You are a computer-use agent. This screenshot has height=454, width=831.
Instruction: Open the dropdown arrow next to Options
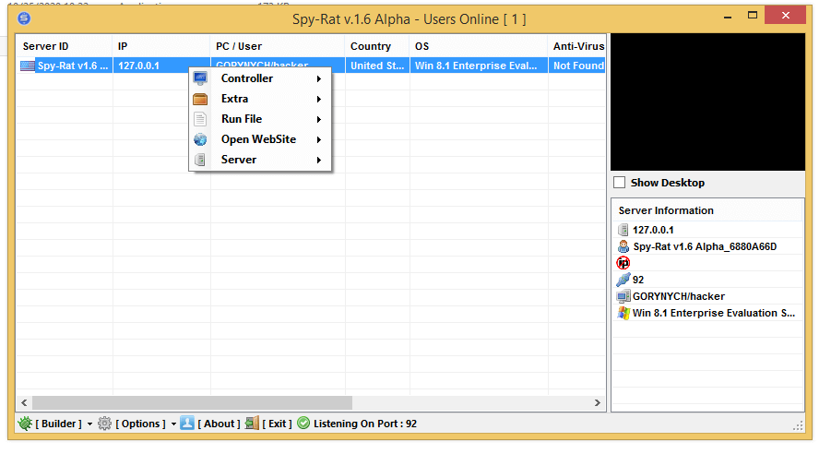tap(173, 424)
